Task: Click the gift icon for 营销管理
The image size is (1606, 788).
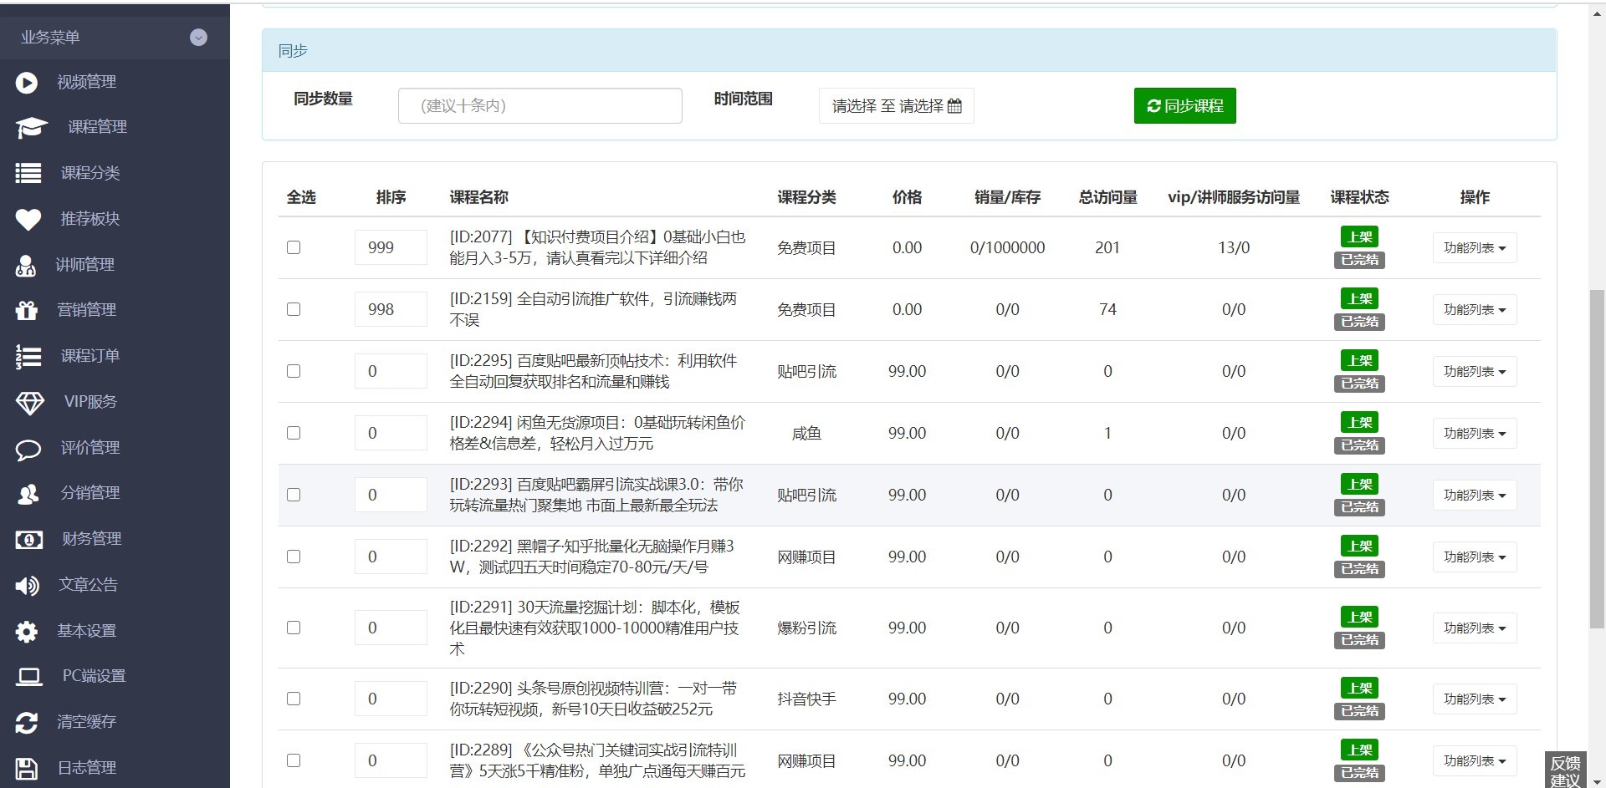Action: 27,310
